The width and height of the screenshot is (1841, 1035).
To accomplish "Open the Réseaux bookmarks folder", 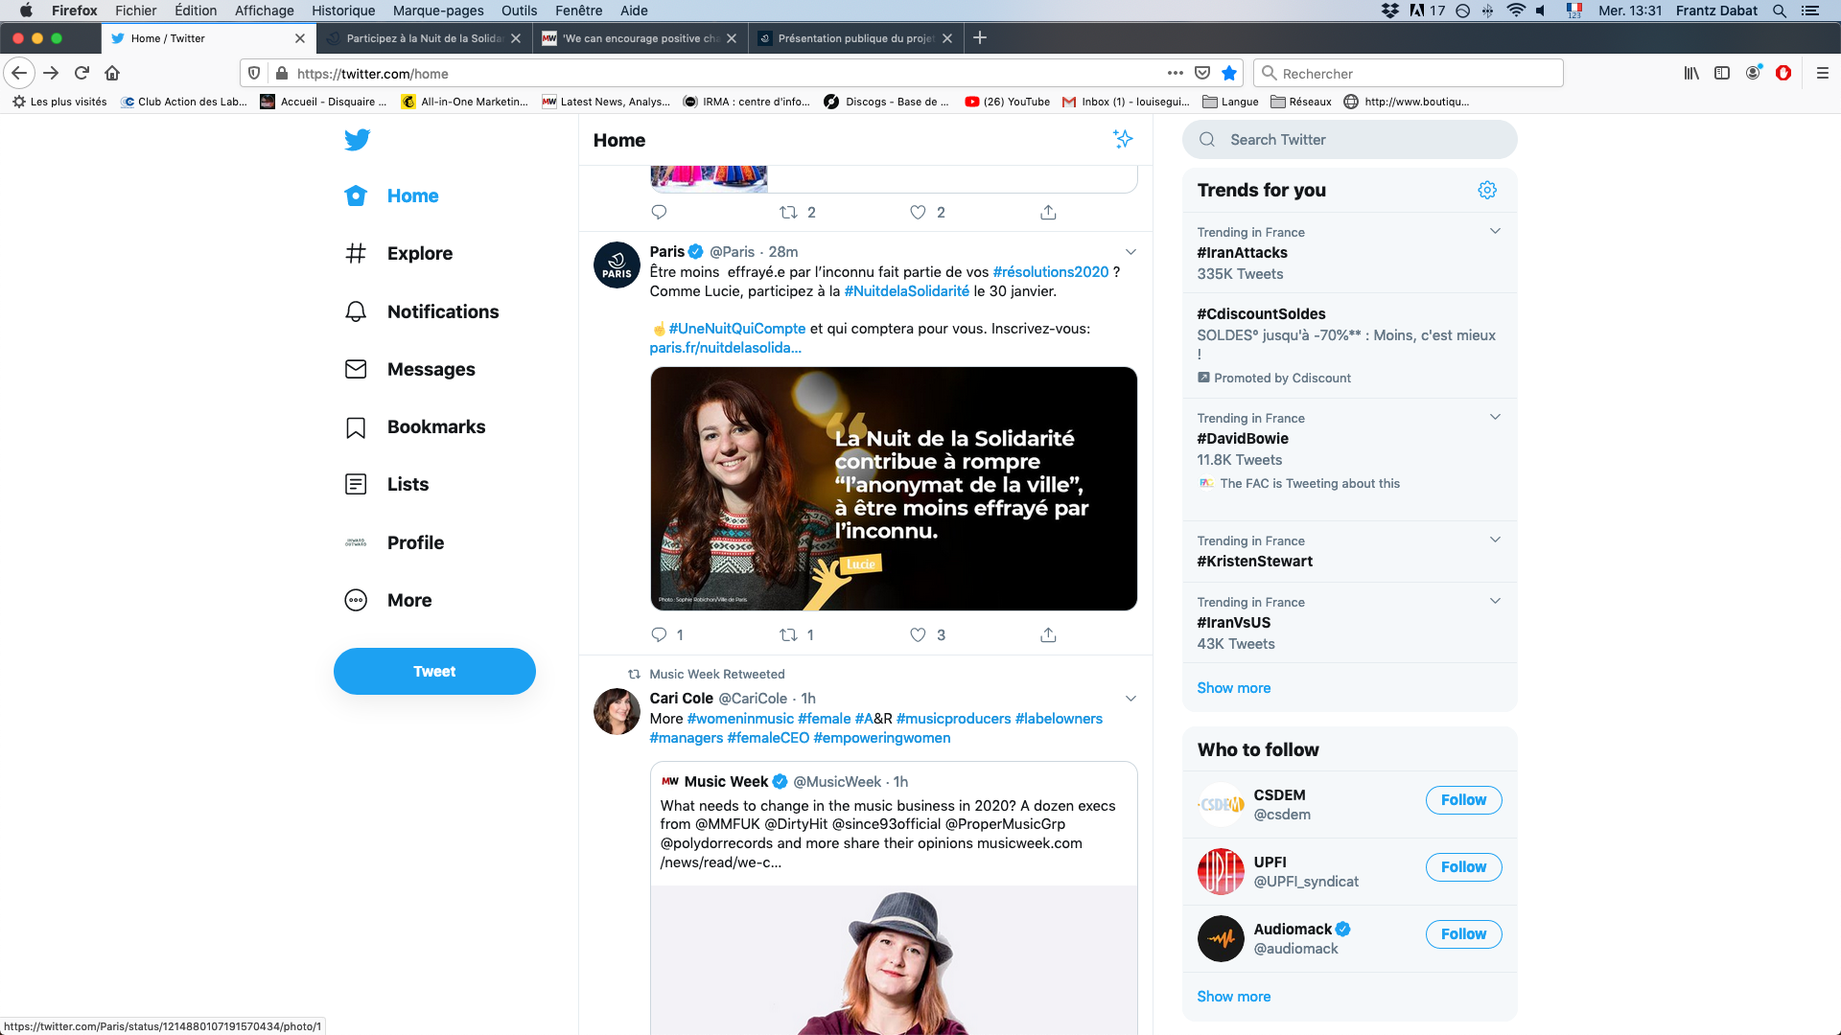I will (x=1300, y=102).
